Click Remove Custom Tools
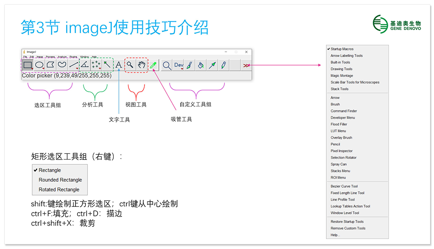This screenshot has width=434, height=249. pyautogui.click(x=357, y=228)
